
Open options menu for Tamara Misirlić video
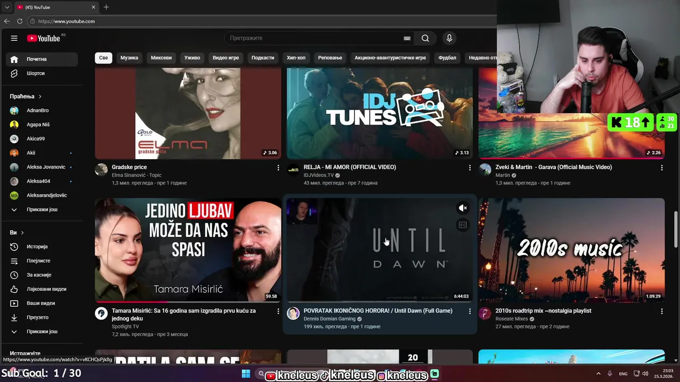coord(278,311)
